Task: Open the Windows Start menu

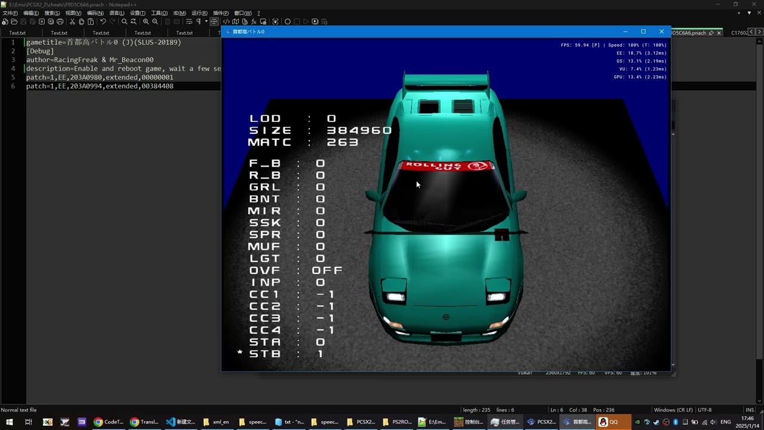Action: [x=10, y=422]
